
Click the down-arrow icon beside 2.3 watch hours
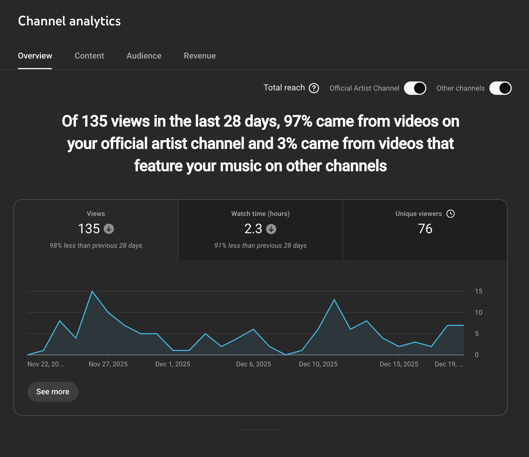pyautogui.click(x=271, y=229)
